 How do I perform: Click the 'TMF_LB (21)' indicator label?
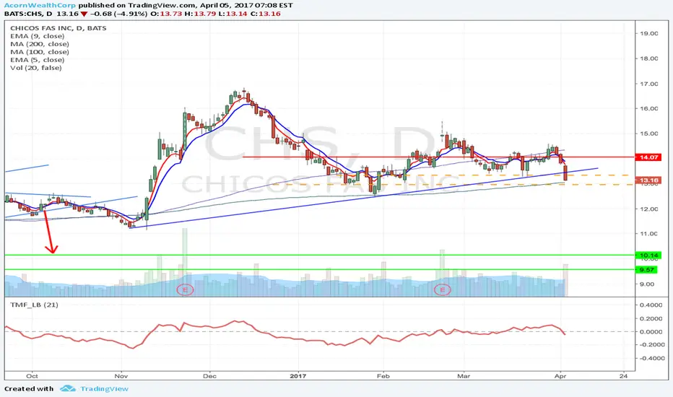point(35,305)
